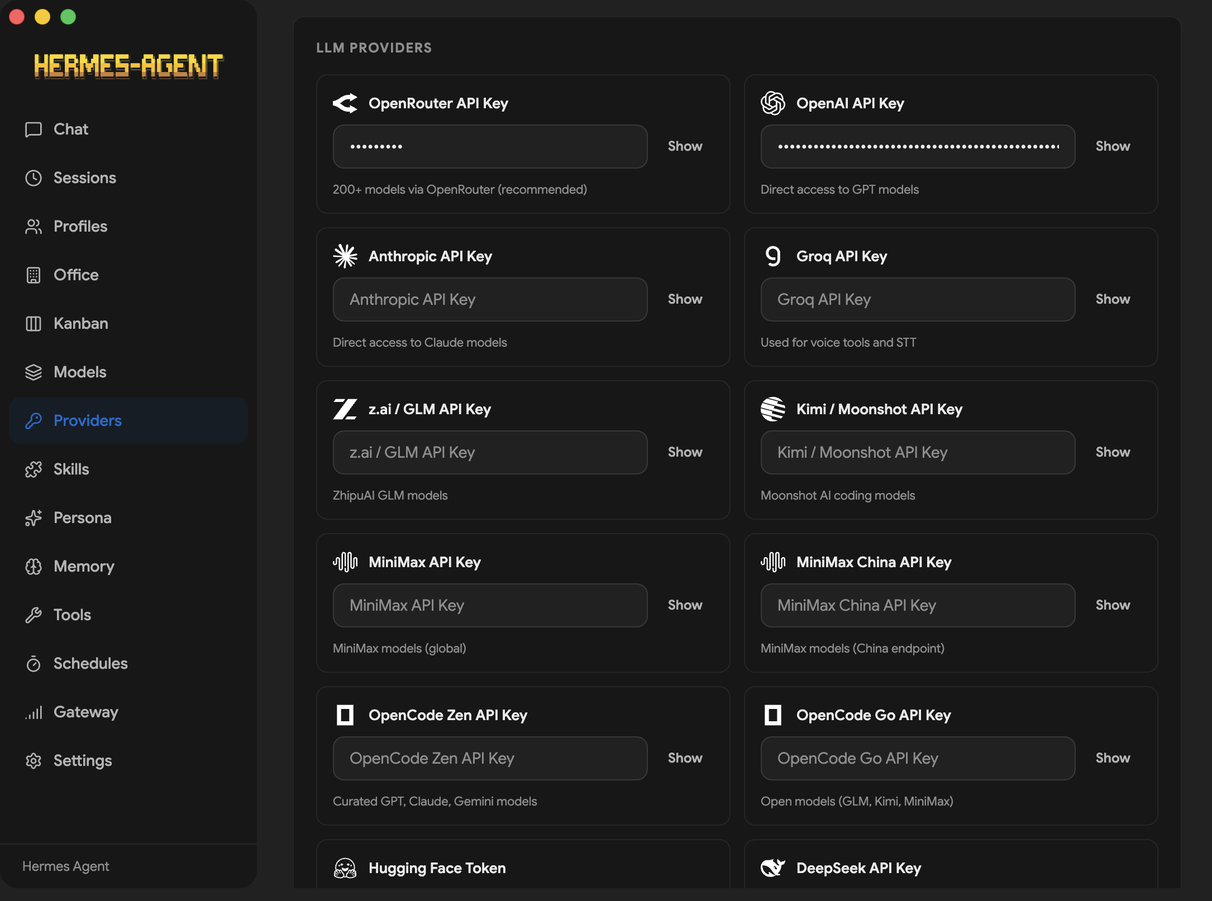1212x901 pixels.
Task: Click the Sessions clock icon
Action: coord(34,178)
